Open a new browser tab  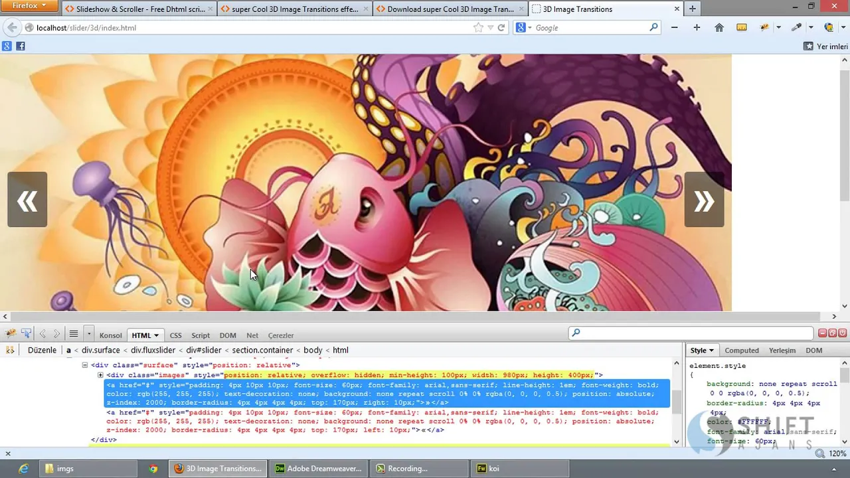click(x=693, y=9)
